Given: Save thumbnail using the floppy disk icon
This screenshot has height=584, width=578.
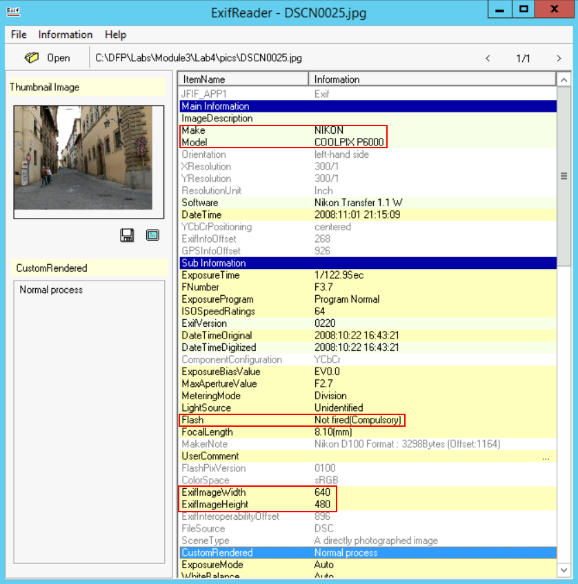Looking at the screenshot, I should pyautogui.click(x=127, y=236).
